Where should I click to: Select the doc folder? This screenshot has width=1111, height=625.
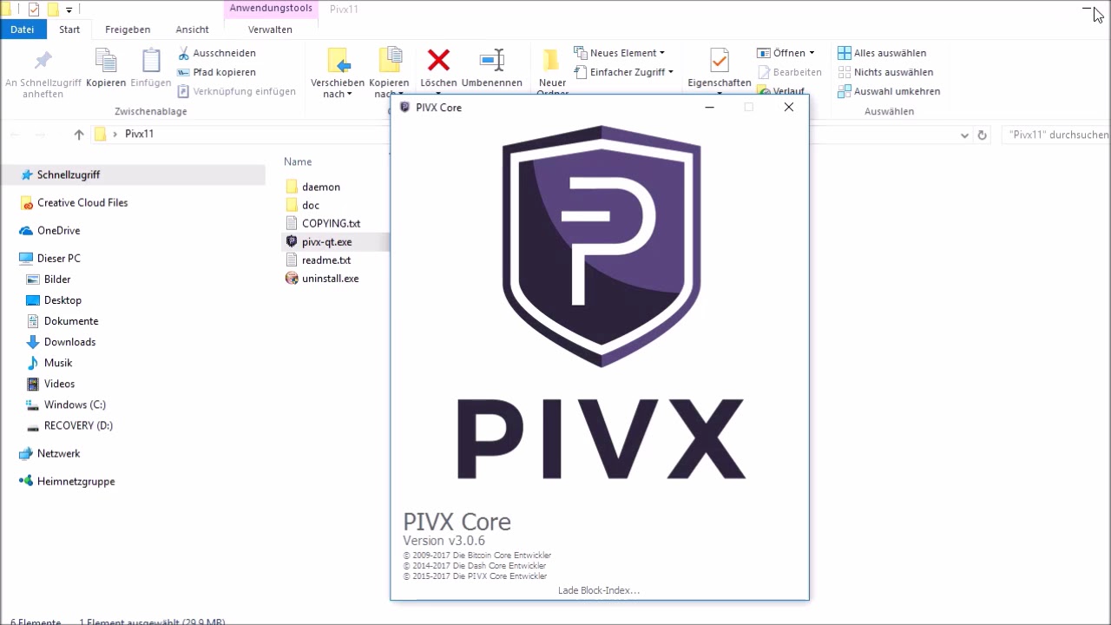302,206
